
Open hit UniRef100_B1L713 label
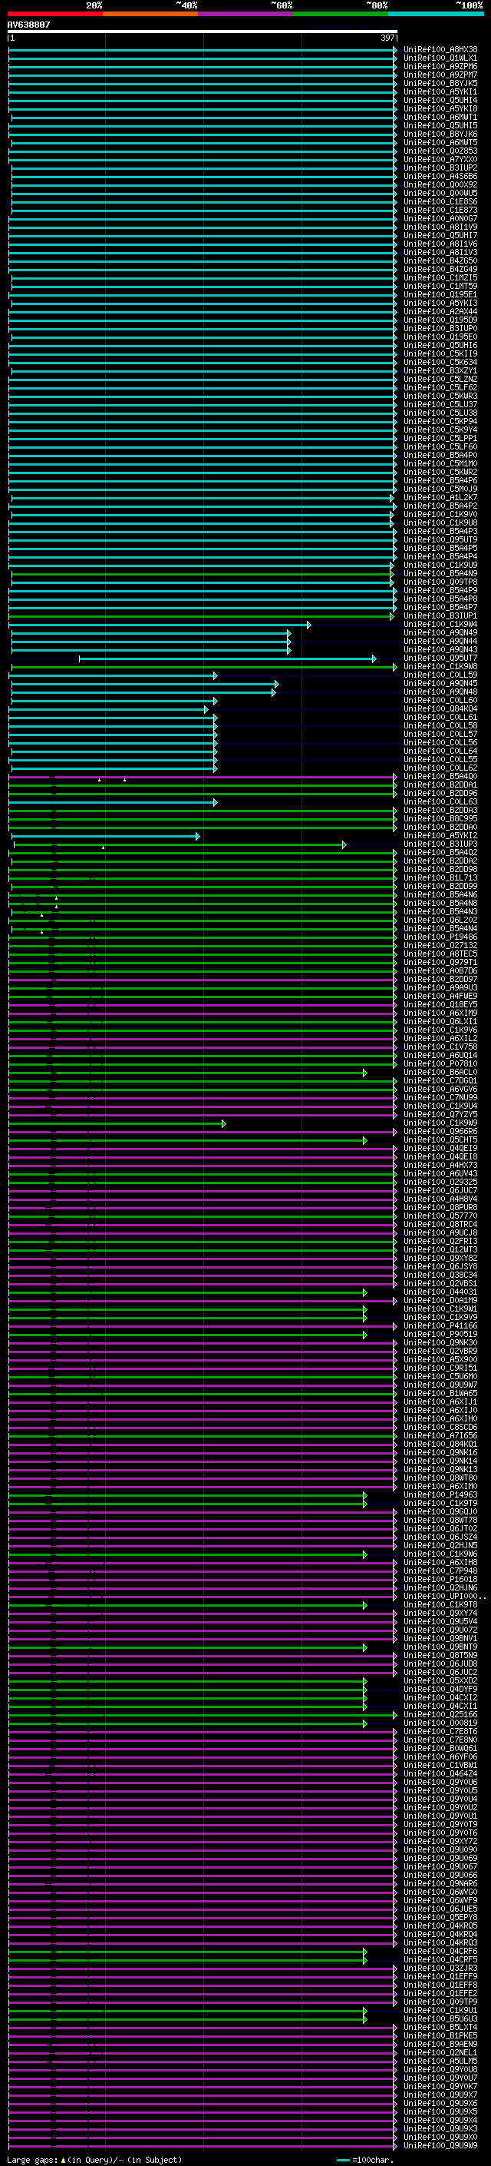point(440,877)
